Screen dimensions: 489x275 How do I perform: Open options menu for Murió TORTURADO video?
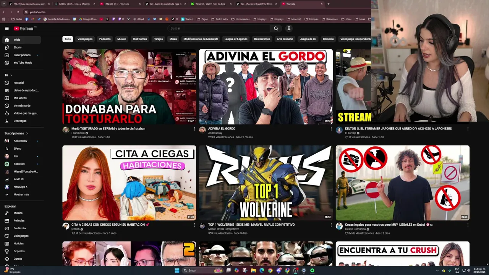[194, 129]
